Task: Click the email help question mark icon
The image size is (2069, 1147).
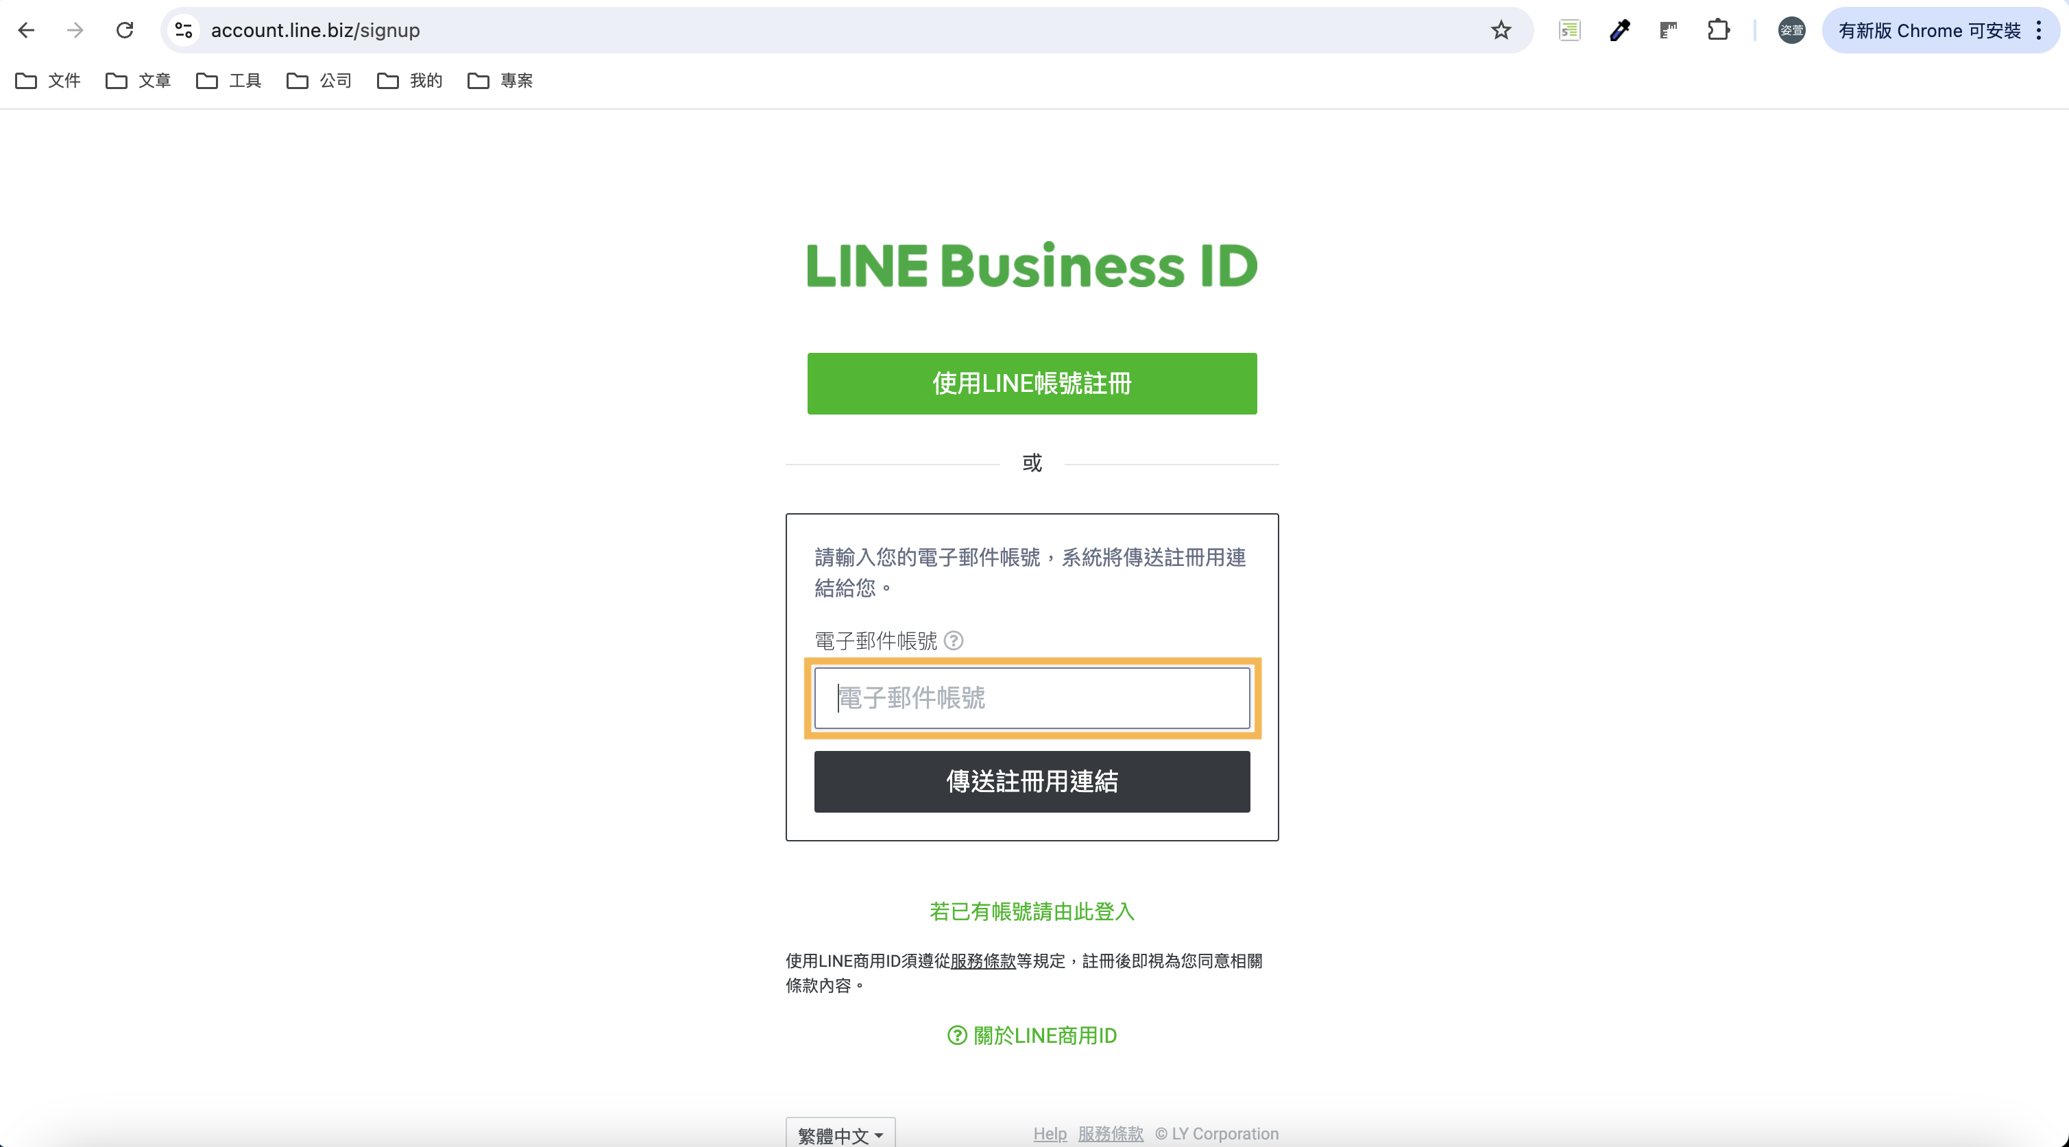Action: [x=954, y=641]
